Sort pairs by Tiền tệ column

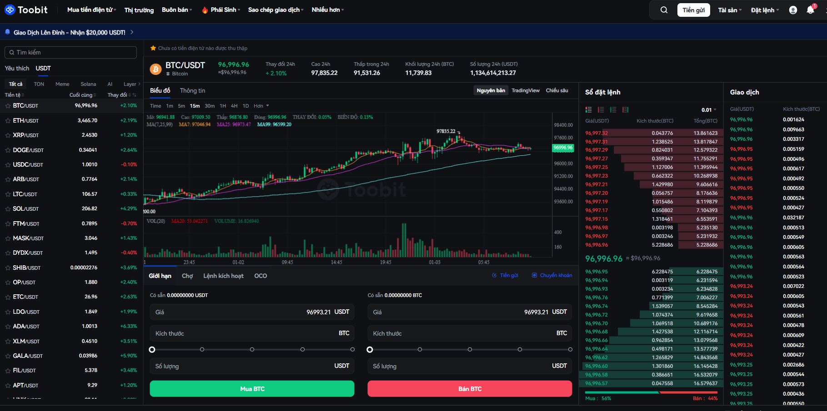click(14, 95)
